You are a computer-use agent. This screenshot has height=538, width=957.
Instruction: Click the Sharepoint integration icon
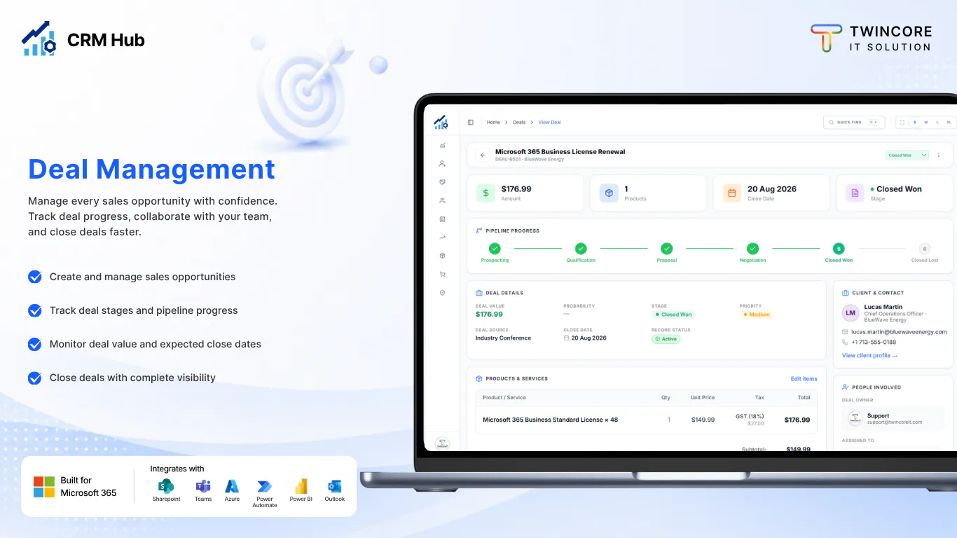(x=166, y=486)
